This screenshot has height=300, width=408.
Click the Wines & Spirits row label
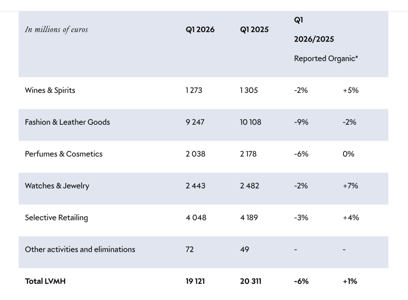pos(50,90)
